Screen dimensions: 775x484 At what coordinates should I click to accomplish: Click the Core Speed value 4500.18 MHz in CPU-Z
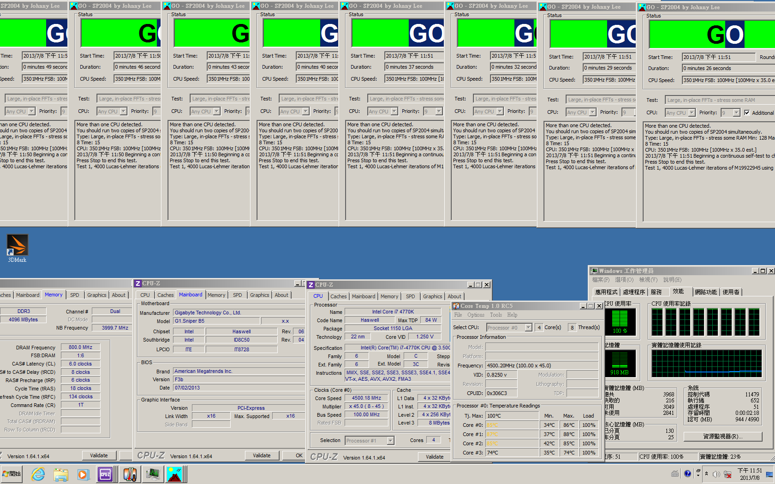pos(367,398)
